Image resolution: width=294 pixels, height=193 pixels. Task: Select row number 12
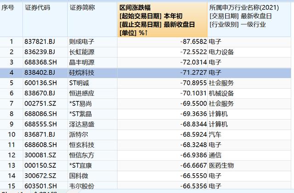click(11, 155)
